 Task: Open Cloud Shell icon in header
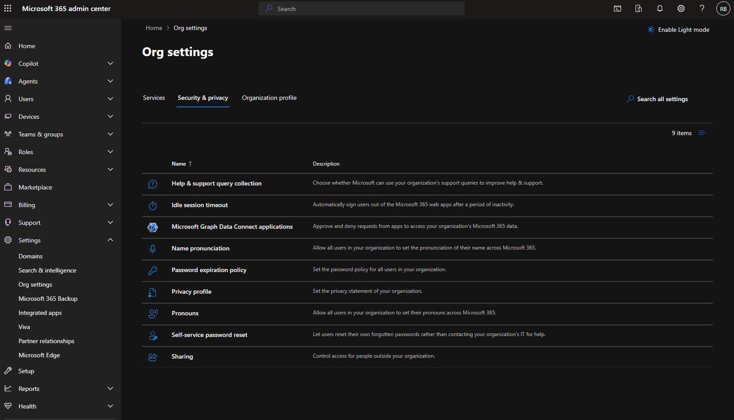click(x=617, y=8)
